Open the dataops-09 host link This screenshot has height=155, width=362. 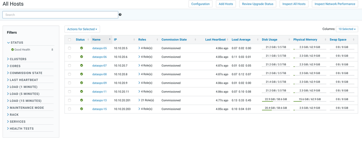tap(99, 83)
